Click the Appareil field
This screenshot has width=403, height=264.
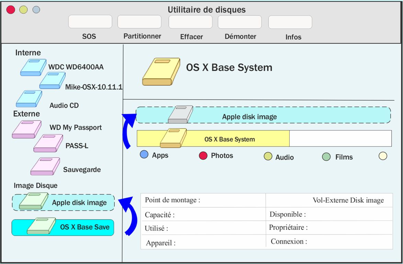203,242
